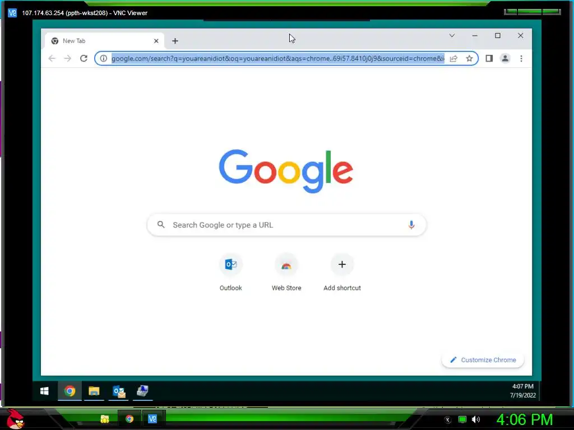574x430 pixels.
Task: Click Chrome's forward navigation arrow
Action: pos(67,58)
